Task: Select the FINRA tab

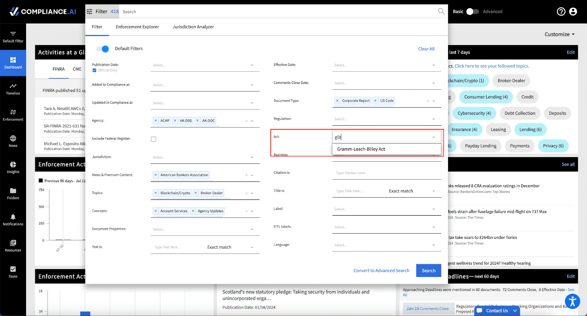Action: (x=59, y=69)
